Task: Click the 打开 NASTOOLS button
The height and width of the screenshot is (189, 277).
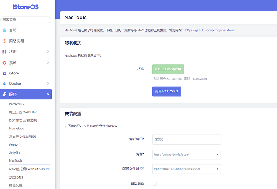Action: tap(167, 91)
